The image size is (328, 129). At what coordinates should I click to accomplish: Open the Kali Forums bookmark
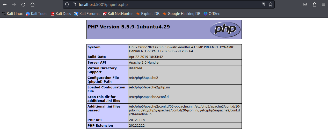87,14
